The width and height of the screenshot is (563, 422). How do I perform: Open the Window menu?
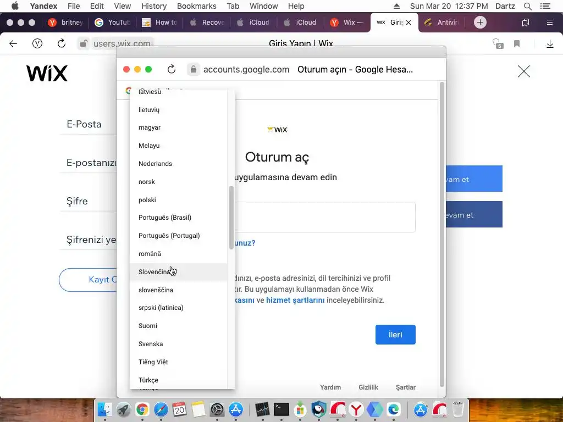pos(263,6)
